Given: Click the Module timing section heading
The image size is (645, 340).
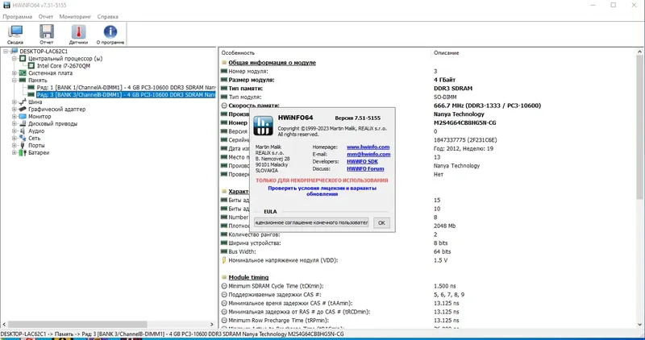Looking at the screenshot, I should (x=248, y=277).
